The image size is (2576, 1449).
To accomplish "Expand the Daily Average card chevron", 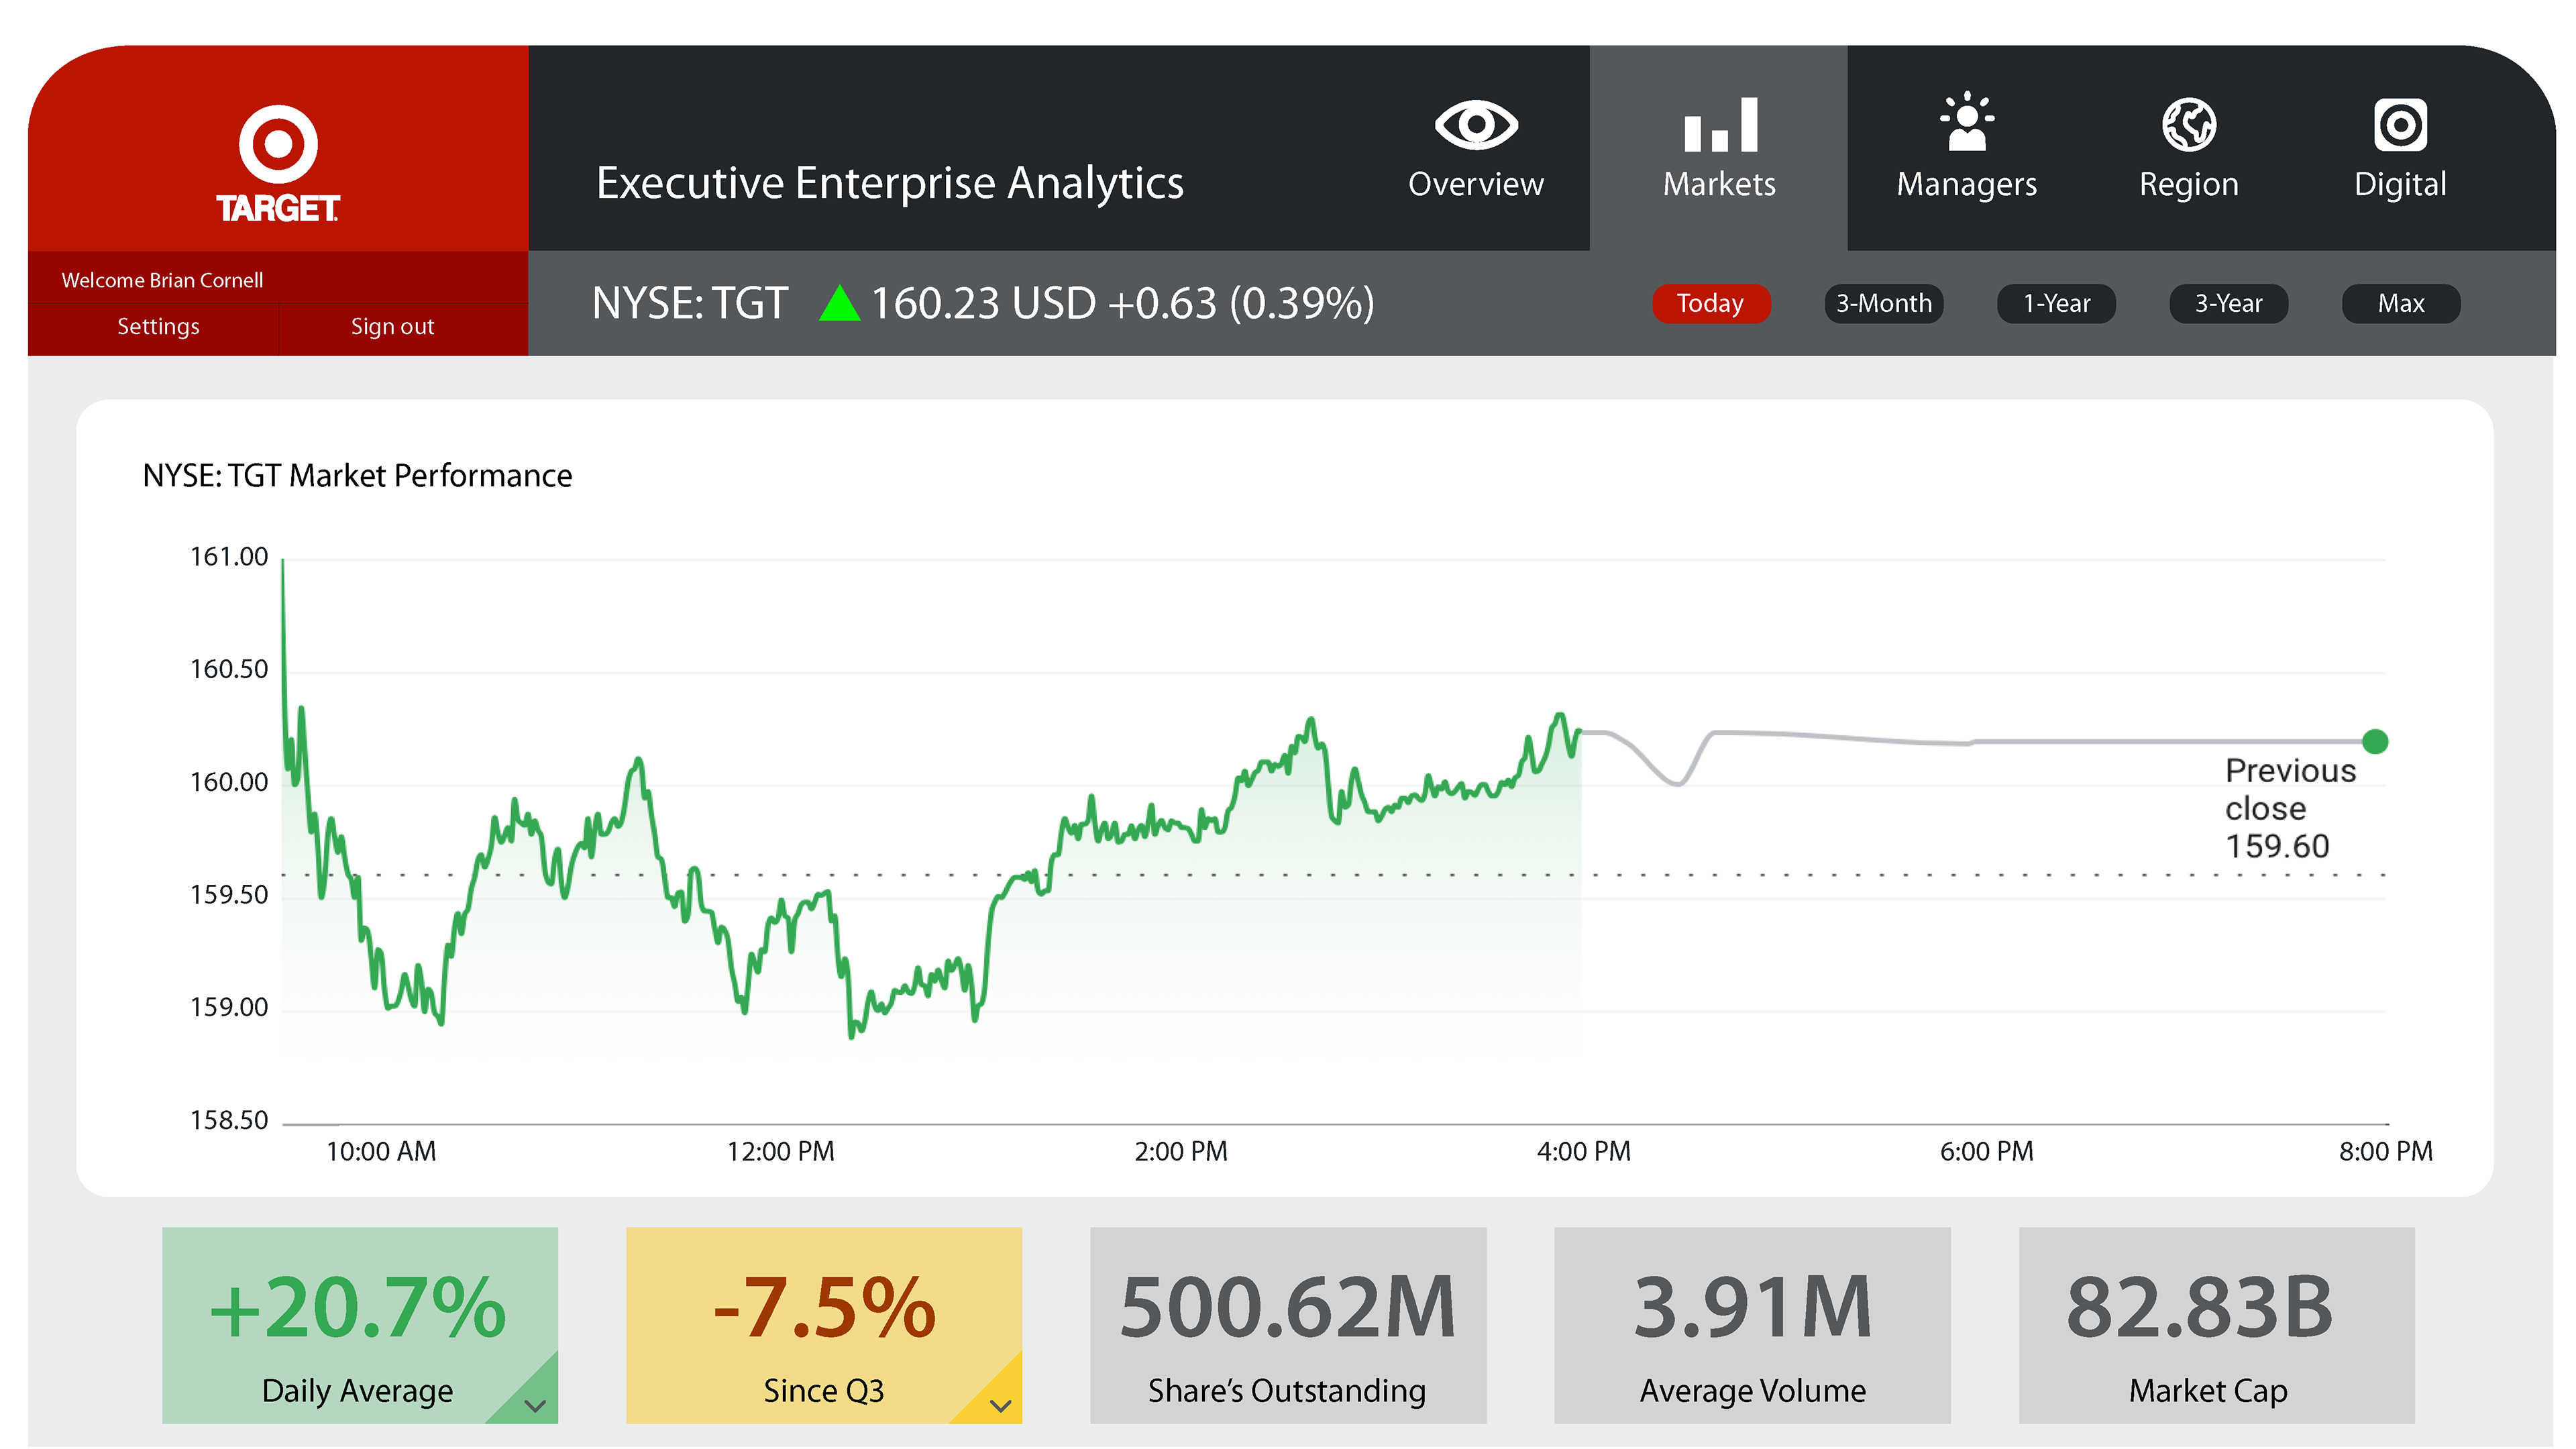I will 535,1406.
